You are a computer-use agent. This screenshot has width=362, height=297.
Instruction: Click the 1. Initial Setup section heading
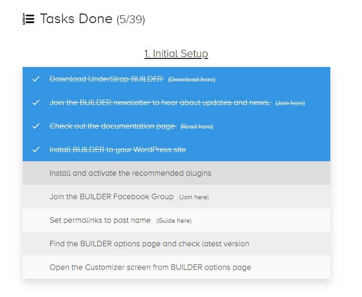(176, 54)
